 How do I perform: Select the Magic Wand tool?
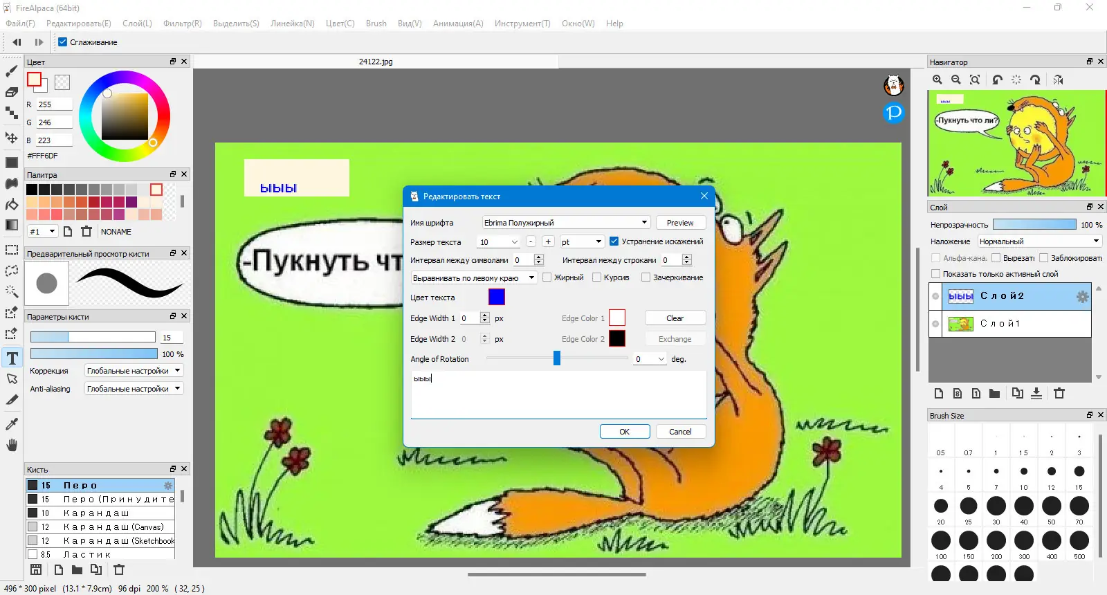click(x=12, y=291)
